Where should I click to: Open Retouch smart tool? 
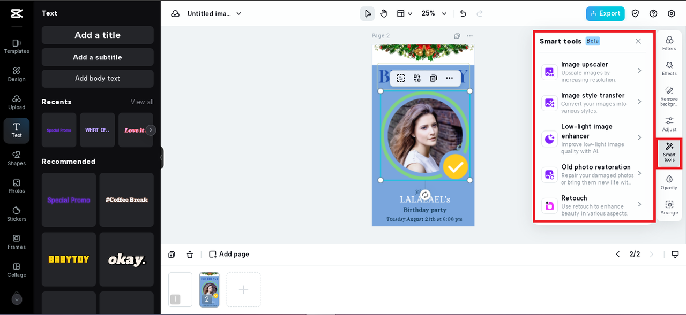[592, 205]
